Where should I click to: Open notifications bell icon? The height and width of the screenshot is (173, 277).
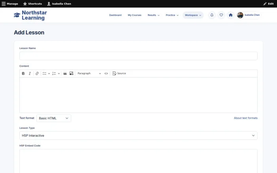(x=212, y=15)
